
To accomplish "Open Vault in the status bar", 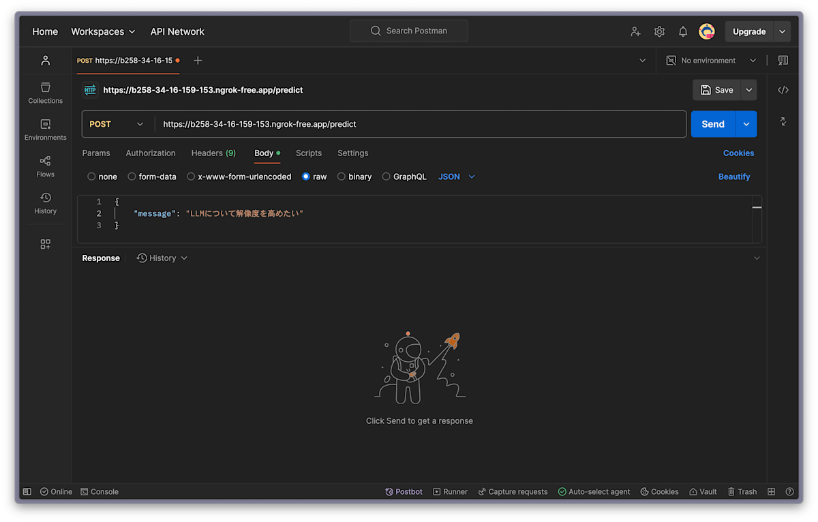I will point(703,491).
